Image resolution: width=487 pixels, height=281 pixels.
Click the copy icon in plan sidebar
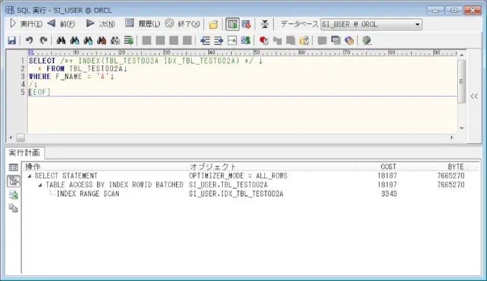[x=14, y=208]
